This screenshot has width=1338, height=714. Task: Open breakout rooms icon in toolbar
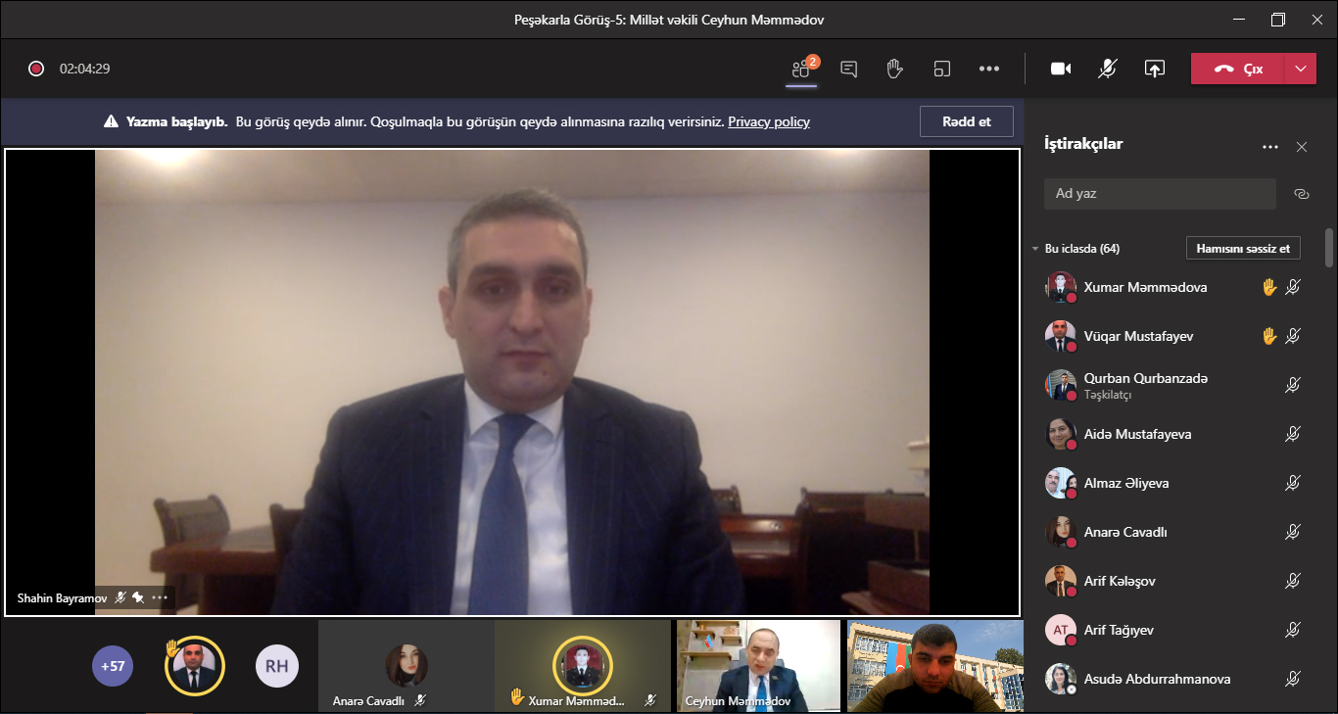click(941, 69)
